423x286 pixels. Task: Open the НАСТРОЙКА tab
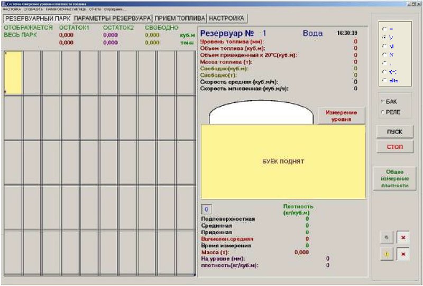point(227,18)
